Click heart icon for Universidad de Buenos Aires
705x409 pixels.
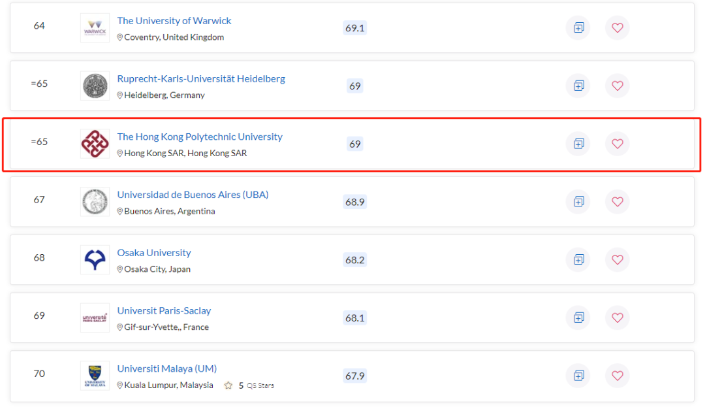point(618,202)
